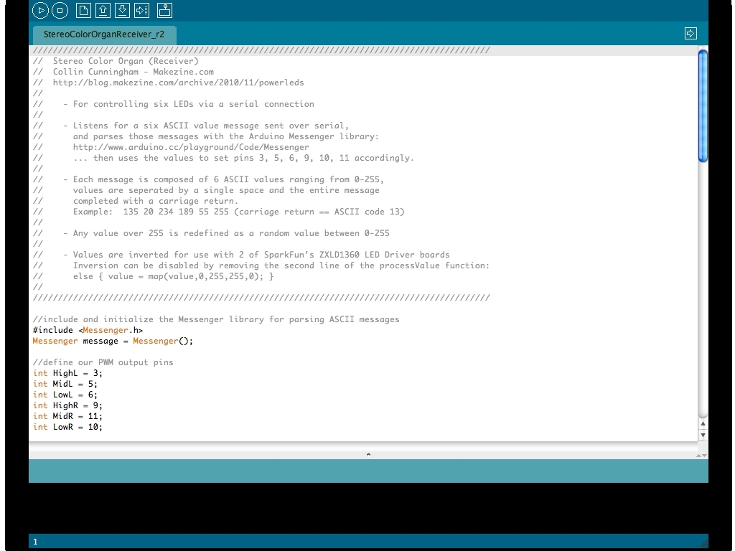The height and width of the screenshot is (551, 735).
Task: Click the console divider collapse caret
Action: 368,454
